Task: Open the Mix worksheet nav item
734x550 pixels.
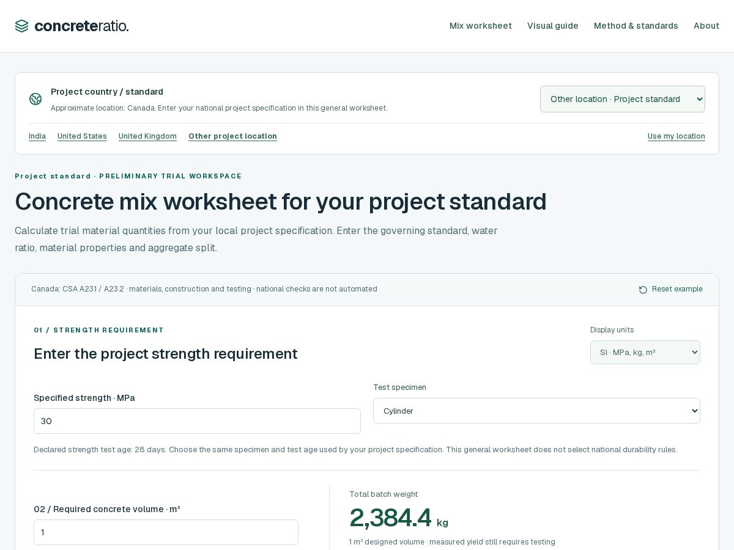Action: click(481, 26)
